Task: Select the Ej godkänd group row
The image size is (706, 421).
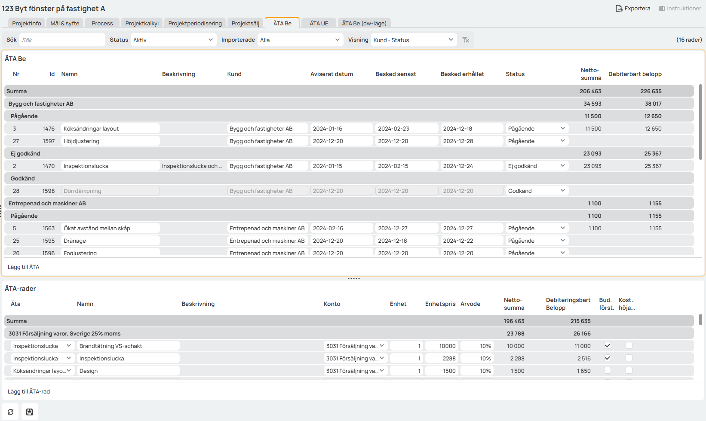Action: coord(349,153)
